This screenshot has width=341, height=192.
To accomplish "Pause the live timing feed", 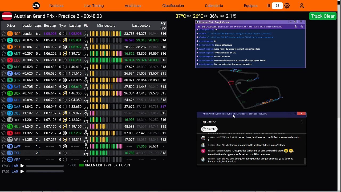I will pyautogui.click(x=269, y=6).
